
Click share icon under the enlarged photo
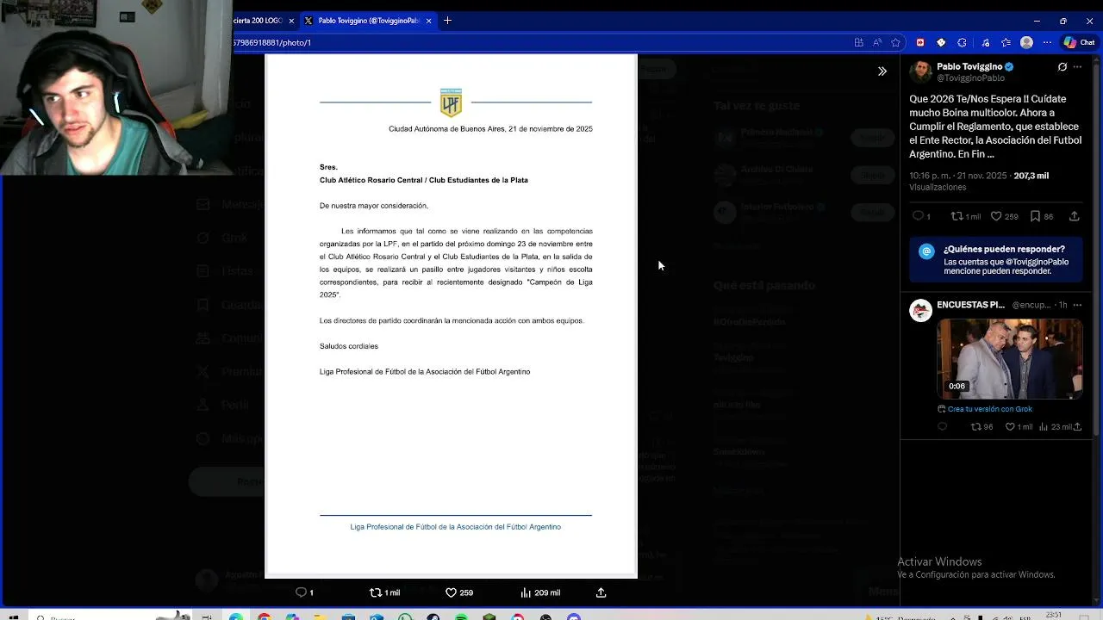coord(601,592)
